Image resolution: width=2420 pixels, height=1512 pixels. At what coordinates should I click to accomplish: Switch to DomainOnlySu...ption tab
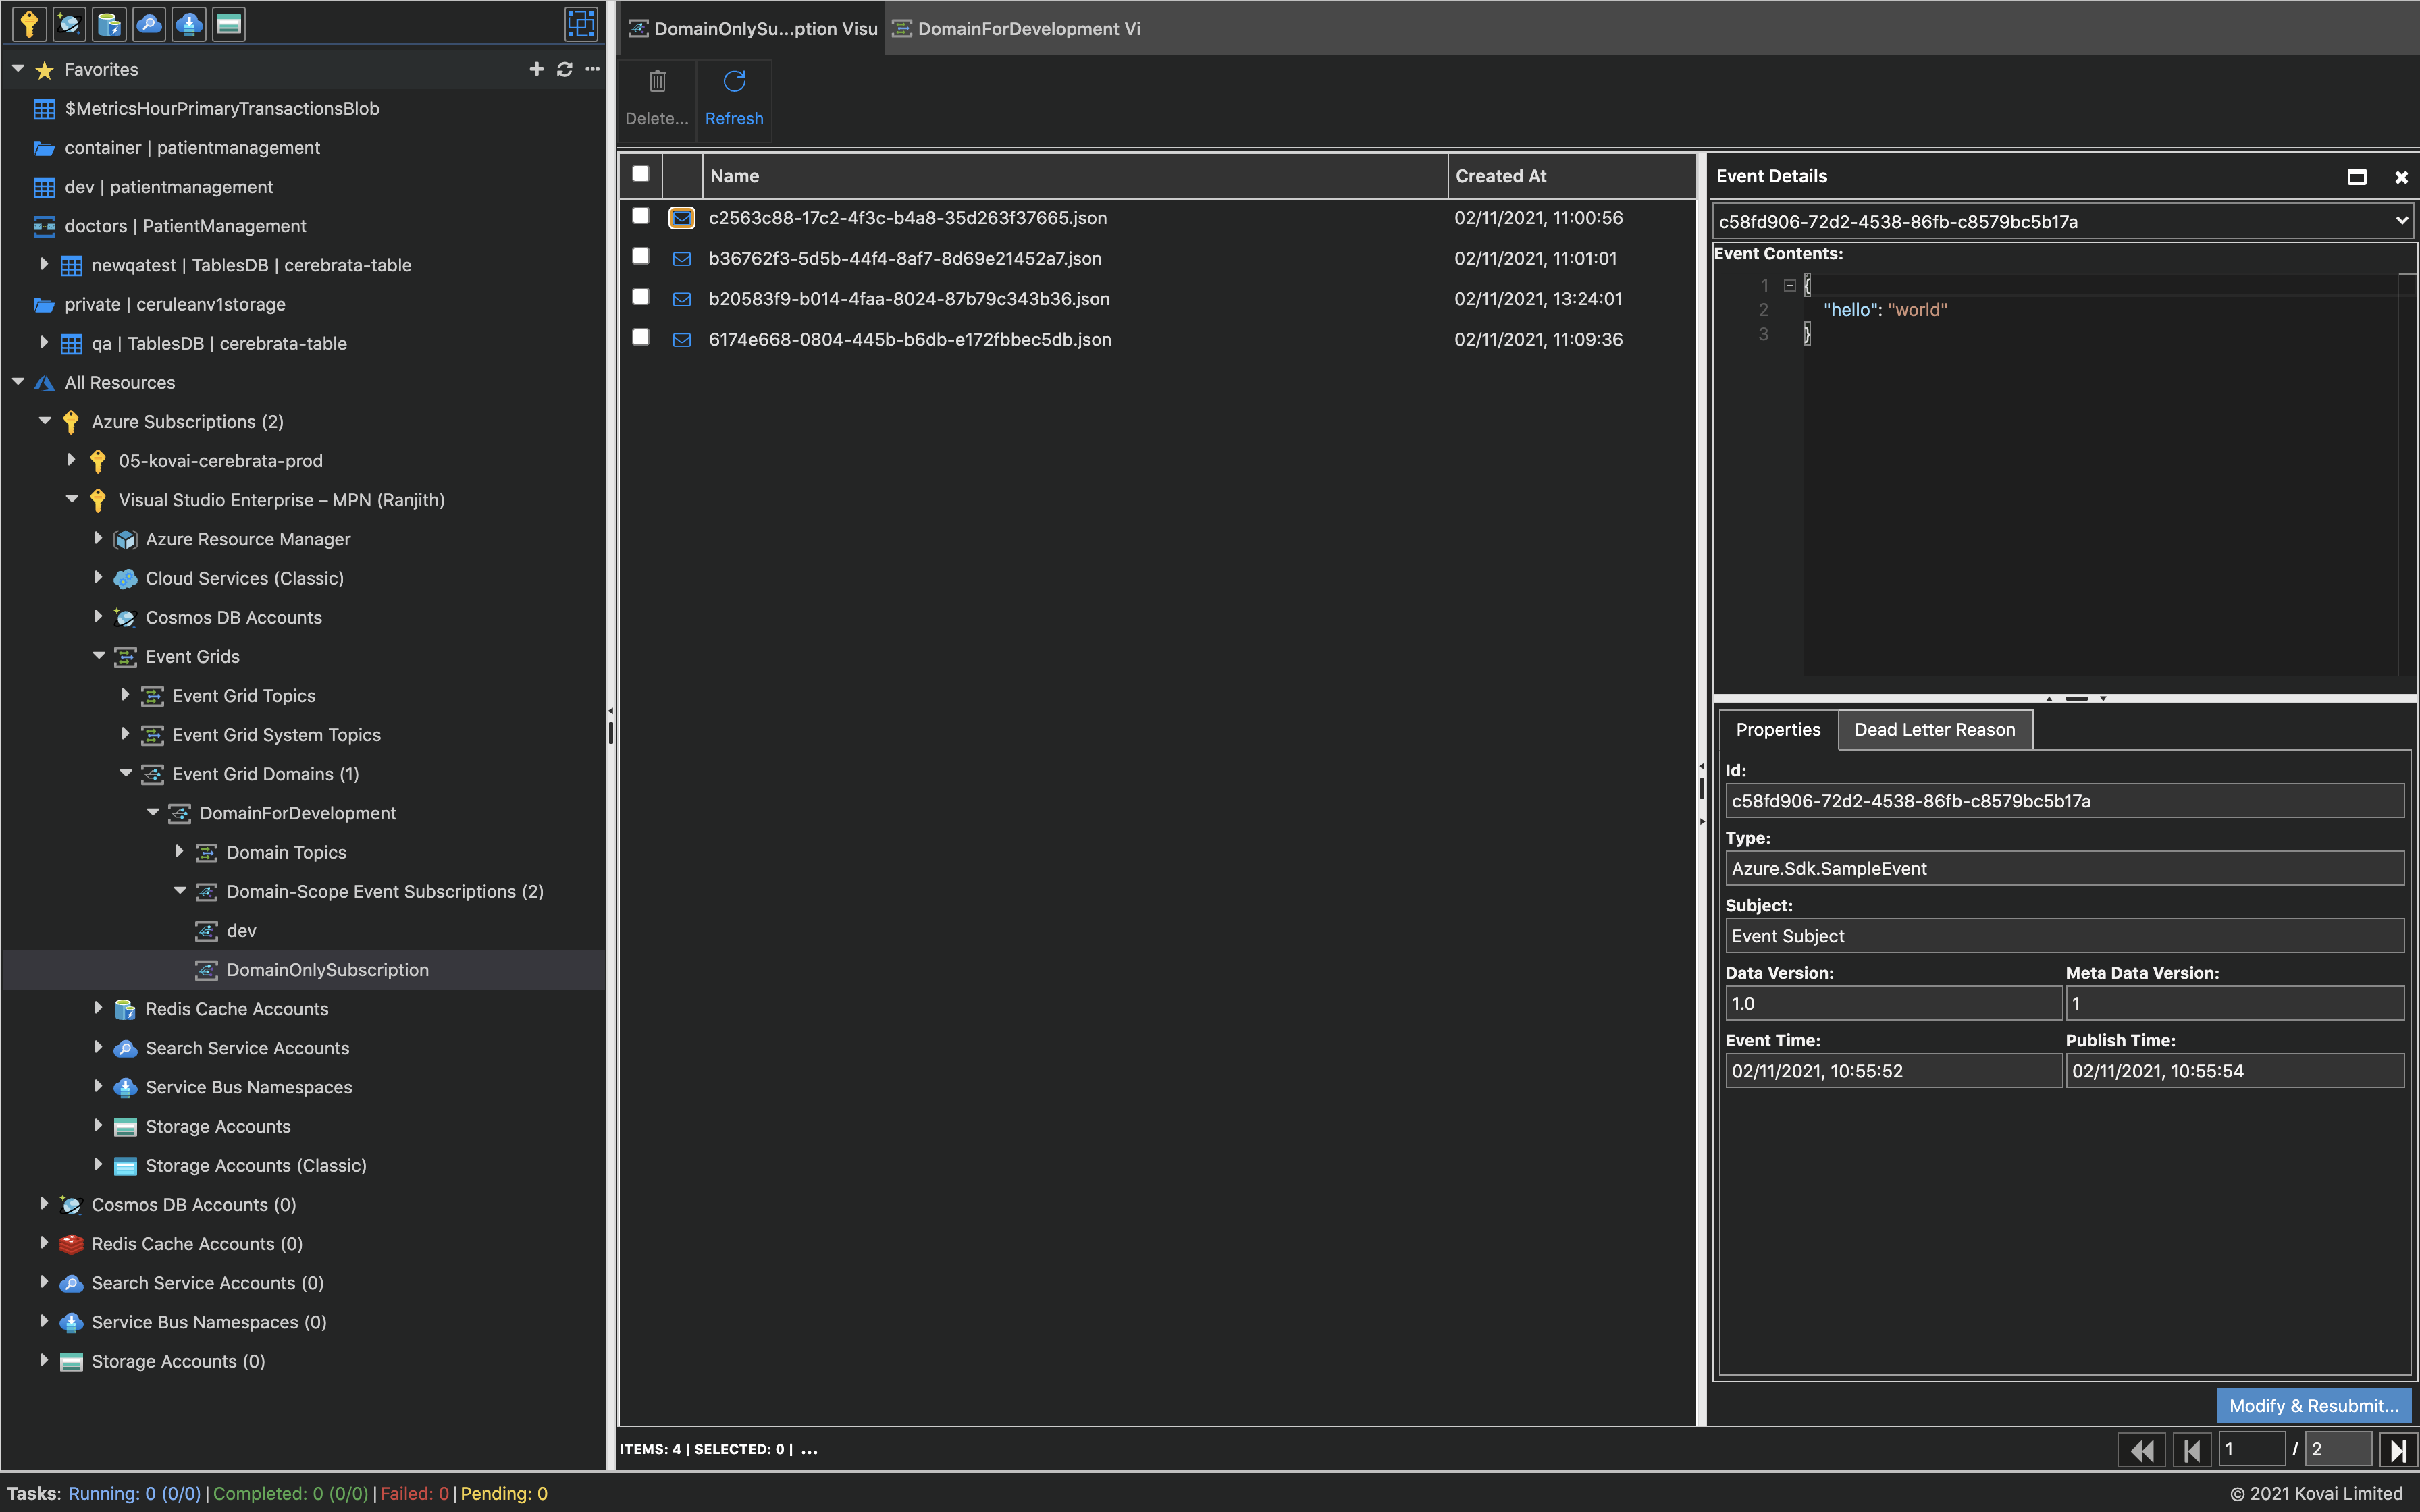752,29
